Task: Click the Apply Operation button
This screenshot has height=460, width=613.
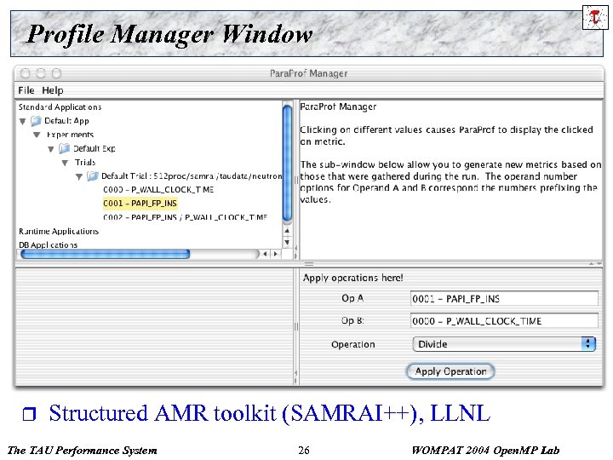Action: point(450,371)
